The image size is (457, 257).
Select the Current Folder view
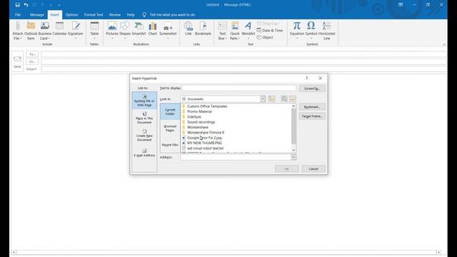(x=170, y=111)
